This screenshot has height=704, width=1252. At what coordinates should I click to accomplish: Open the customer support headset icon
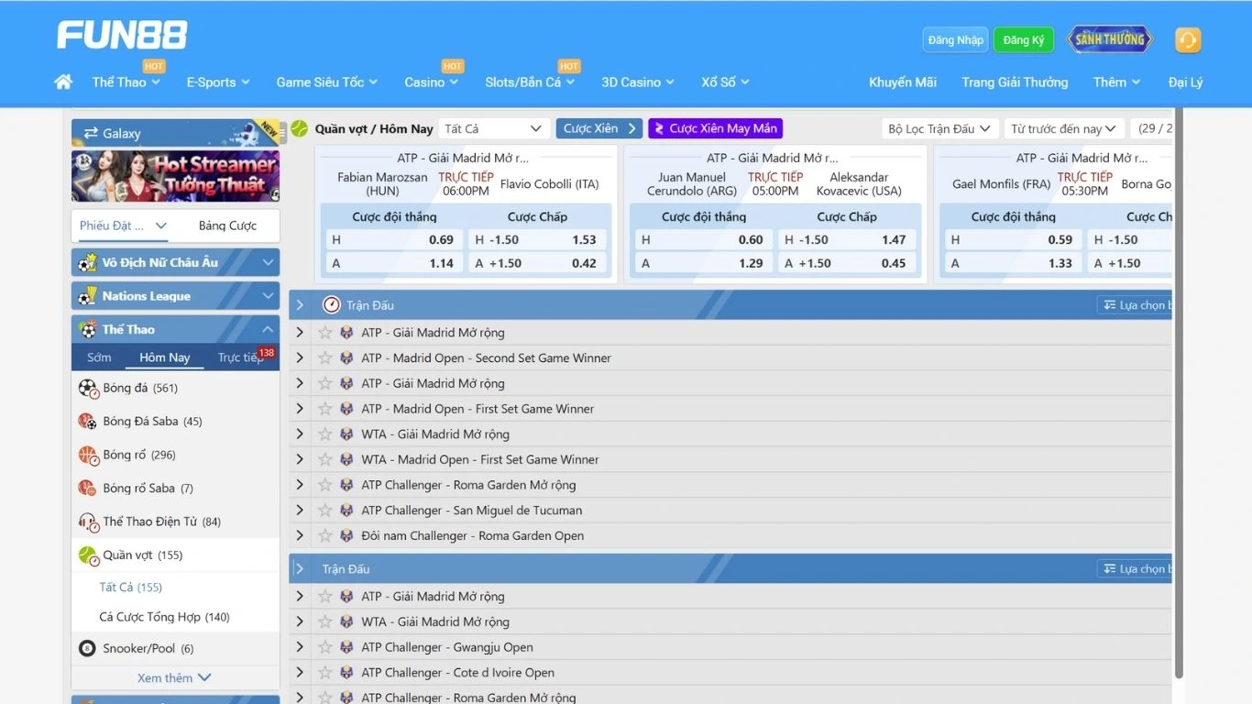(x=1187, y=40)
